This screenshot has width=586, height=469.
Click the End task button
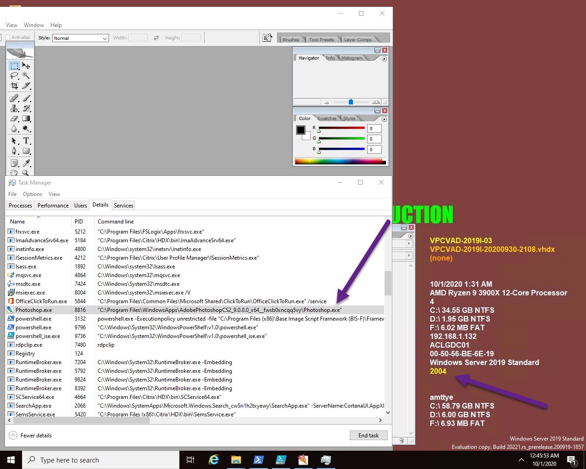(x=369, y=436)
